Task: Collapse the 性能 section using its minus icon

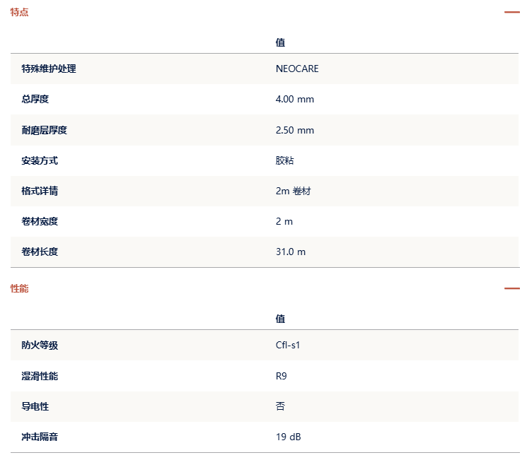Action: pos(511,288)
